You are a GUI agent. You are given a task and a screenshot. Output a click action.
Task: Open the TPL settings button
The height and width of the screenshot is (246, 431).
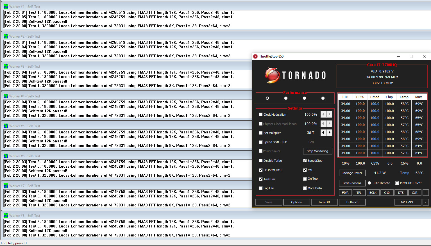coord(359,193)
